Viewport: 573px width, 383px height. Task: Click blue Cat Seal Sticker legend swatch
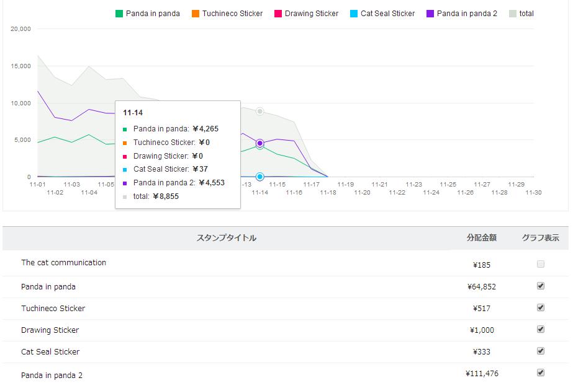tap(354, 14)
